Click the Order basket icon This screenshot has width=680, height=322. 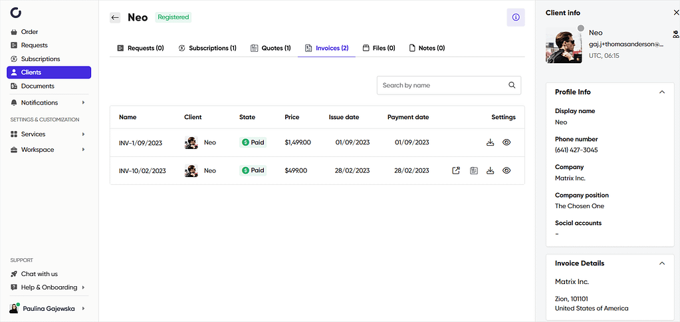14,32
